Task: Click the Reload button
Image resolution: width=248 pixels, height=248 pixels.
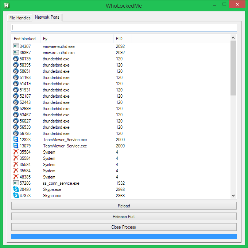Action: coord(124,206)
